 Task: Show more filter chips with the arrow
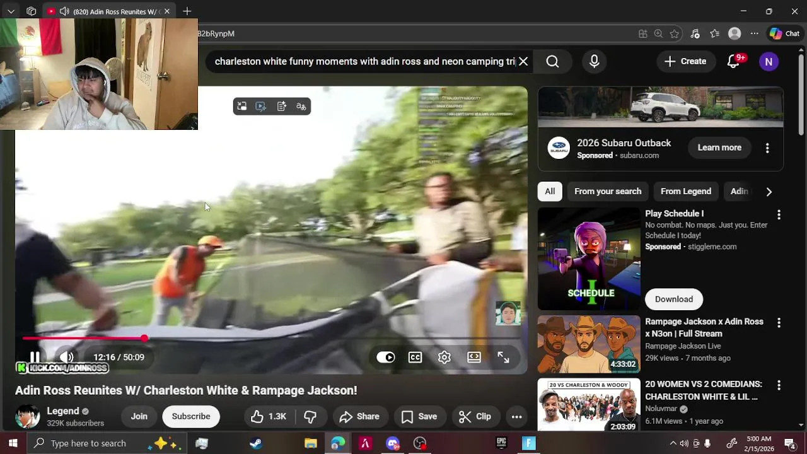pos(769,192)
